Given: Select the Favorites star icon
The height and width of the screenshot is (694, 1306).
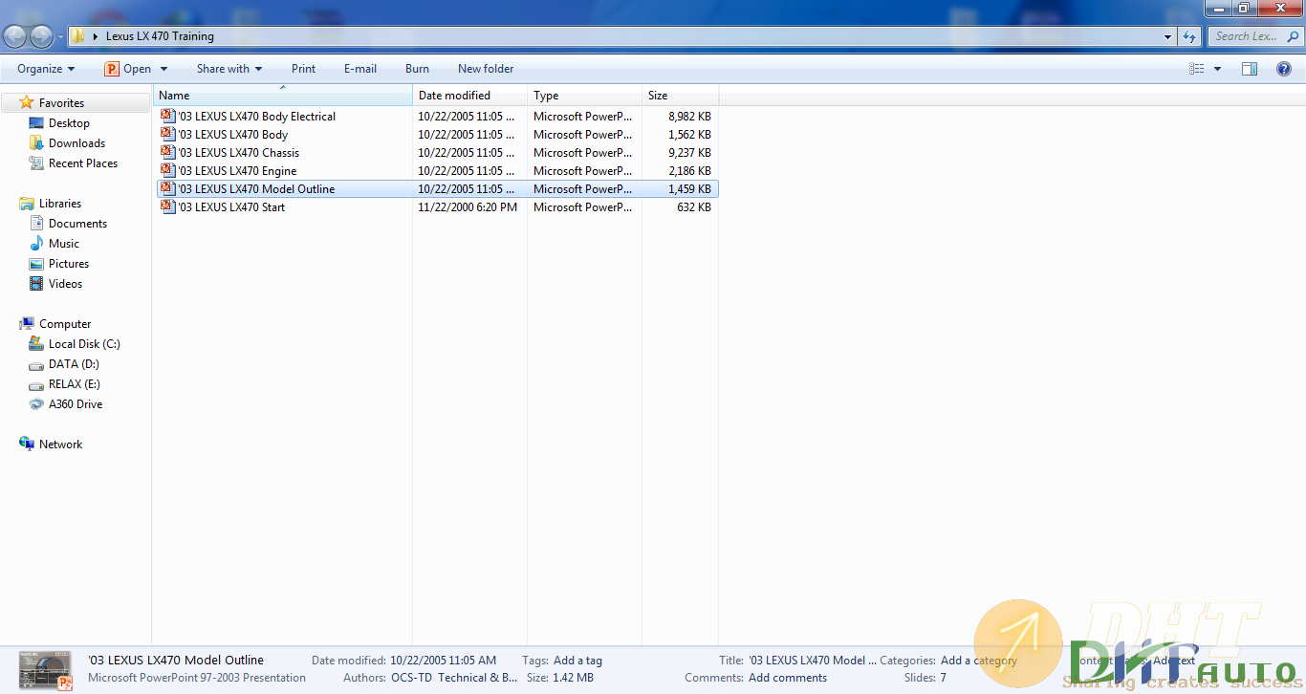Looking at the screenshot, I should (x=27, y=102).
